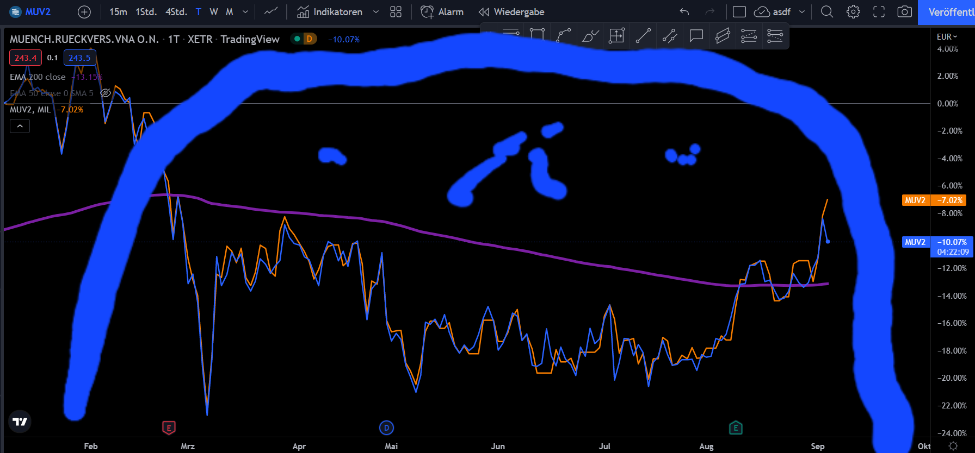Click the add symbol plus icon
The width and height of the screenshot is (975, 453).
(x=84, y=12)
